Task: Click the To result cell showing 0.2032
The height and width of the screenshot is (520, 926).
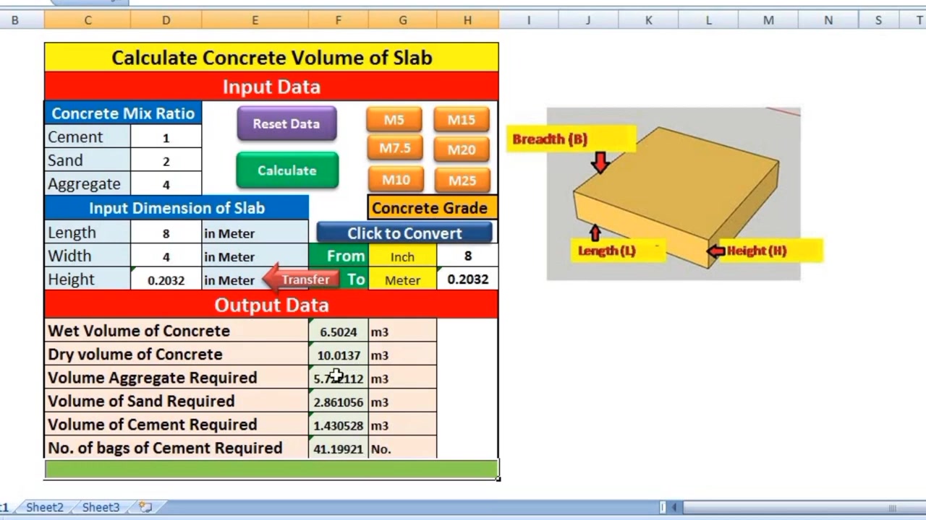Action: pos(467,279)
